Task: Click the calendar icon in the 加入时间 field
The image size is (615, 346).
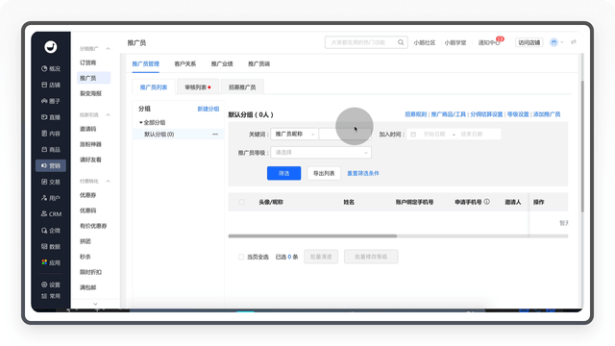Action: pos(413,135)
